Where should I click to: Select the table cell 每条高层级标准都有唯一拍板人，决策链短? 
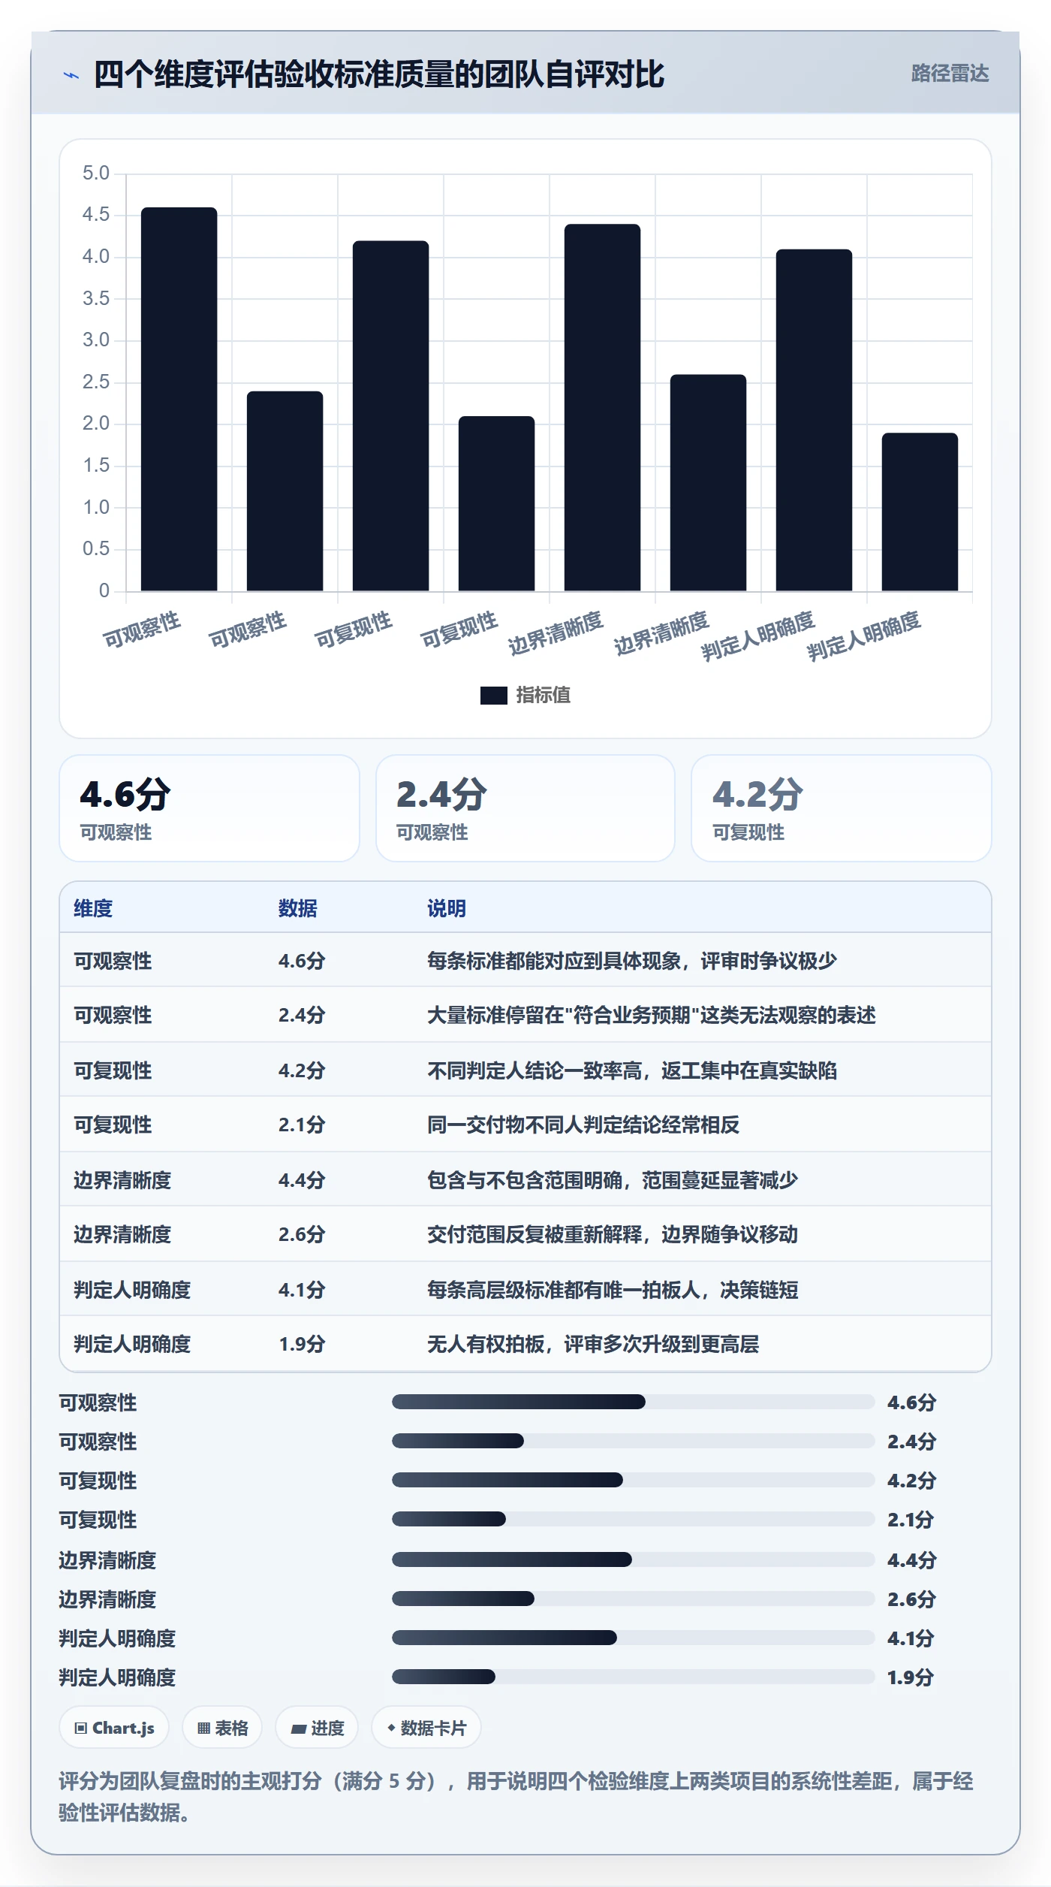(x=613, y=1290)
